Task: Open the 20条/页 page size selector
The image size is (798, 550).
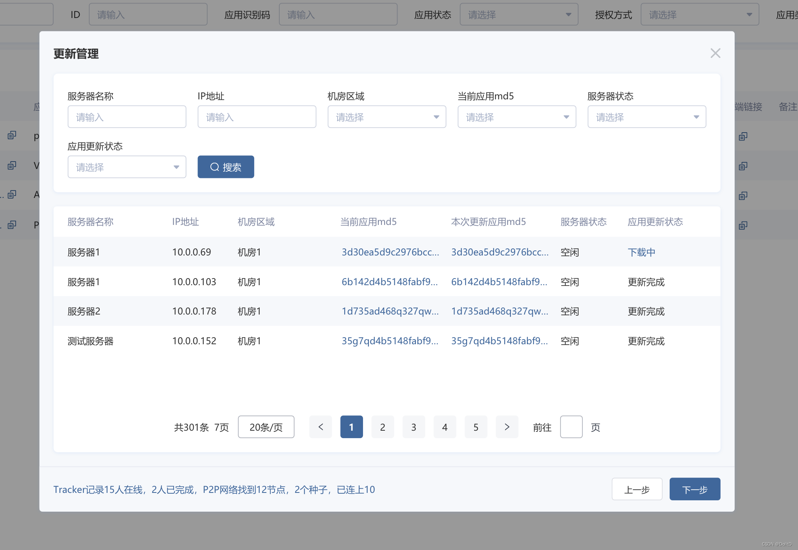Action: [x=266, y=427]
